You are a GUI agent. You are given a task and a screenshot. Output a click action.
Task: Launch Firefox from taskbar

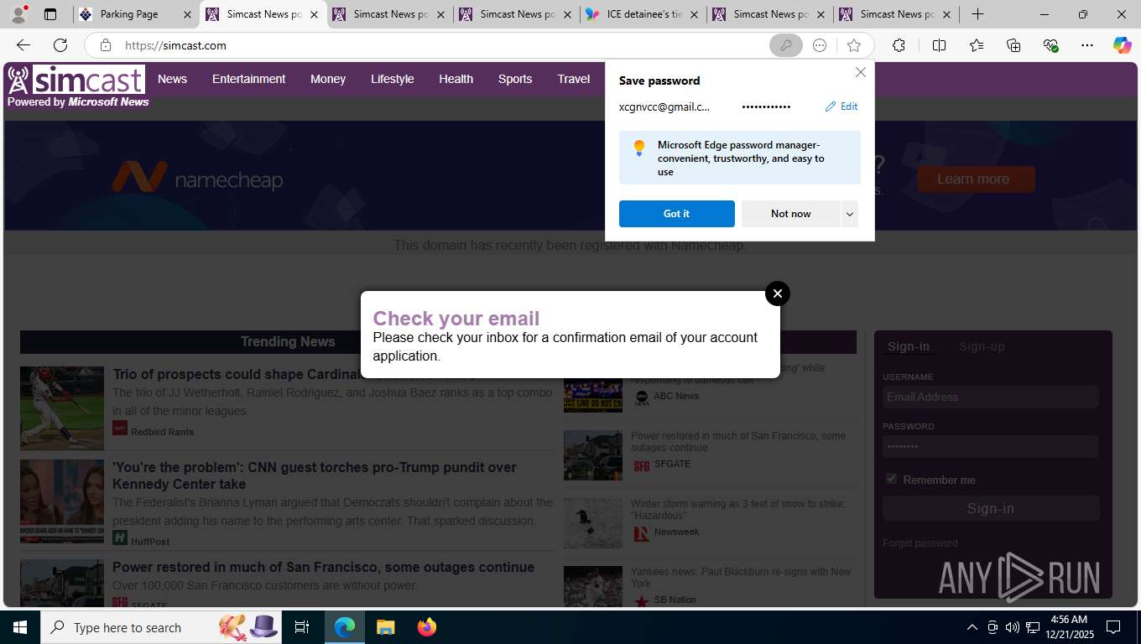pos(427,627)
